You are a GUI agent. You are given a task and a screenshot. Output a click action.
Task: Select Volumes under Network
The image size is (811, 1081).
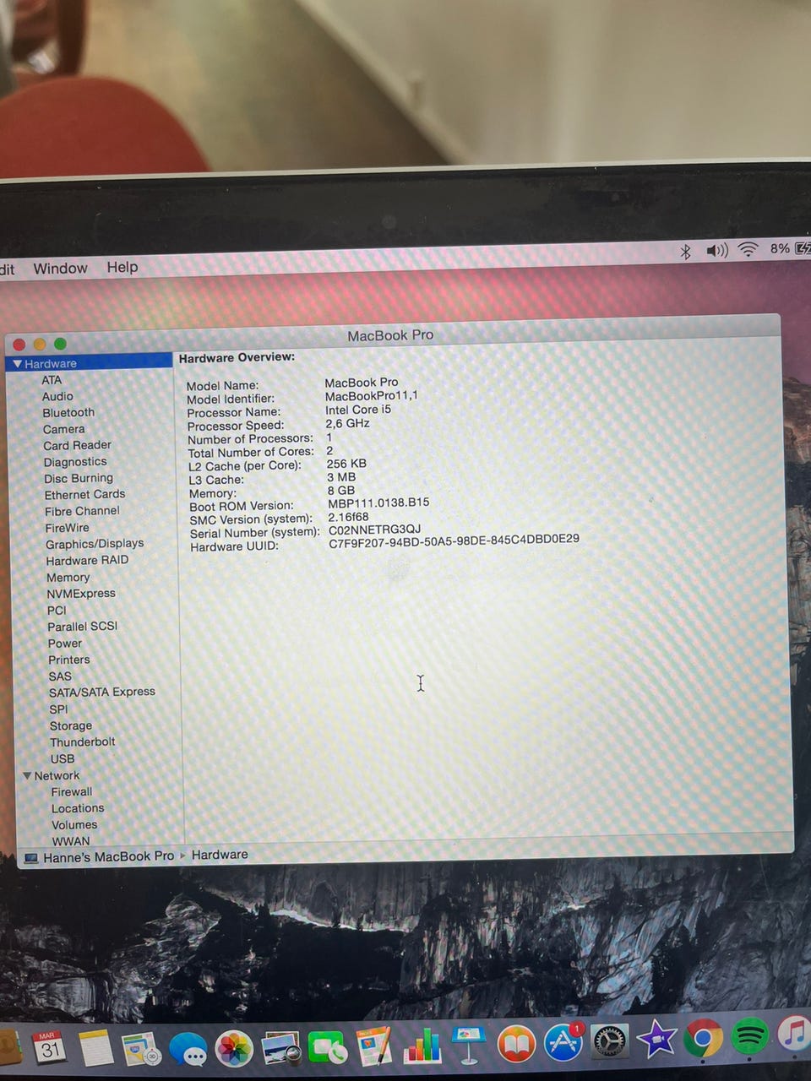point(74,825)
